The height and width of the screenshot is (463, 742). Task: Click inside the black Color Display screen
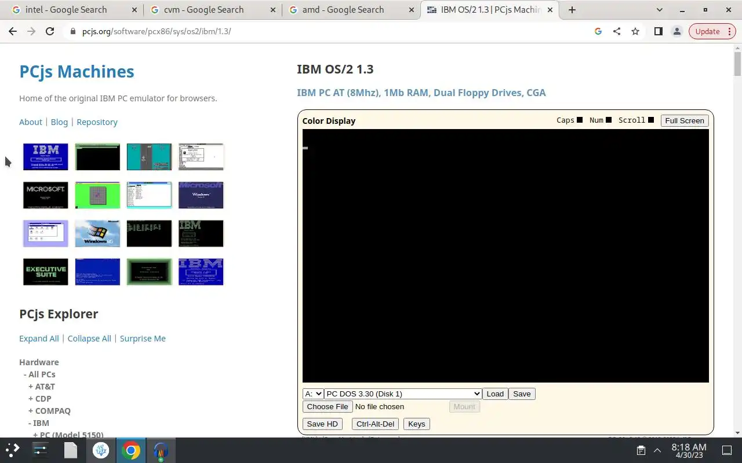[505, 256]
